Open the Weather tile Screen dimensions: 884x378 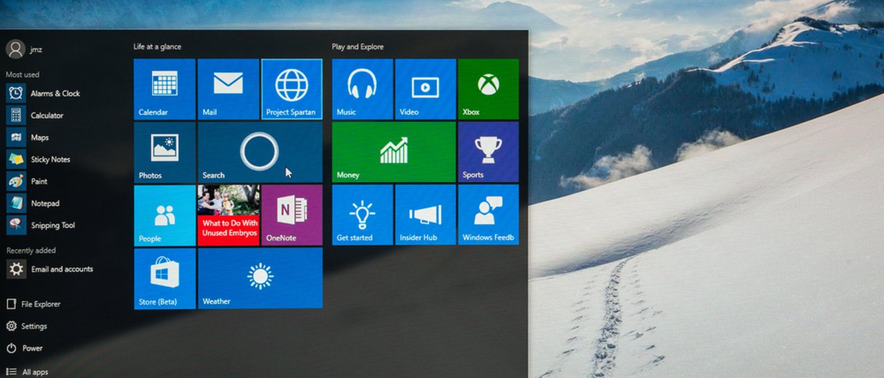point(260,279)
